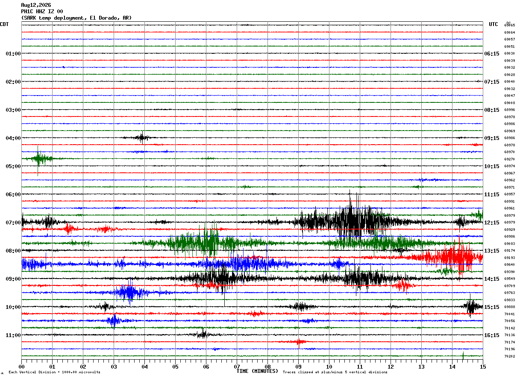Click the SARK temp deployment location text
Screen dimensions: 517x378
[76, 18]
